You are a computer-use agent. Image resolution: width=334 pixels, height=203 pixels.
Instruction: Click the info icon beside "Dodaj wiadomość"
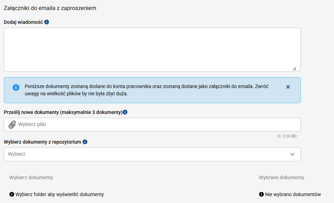pyautogui.click(x=47, y=22)
